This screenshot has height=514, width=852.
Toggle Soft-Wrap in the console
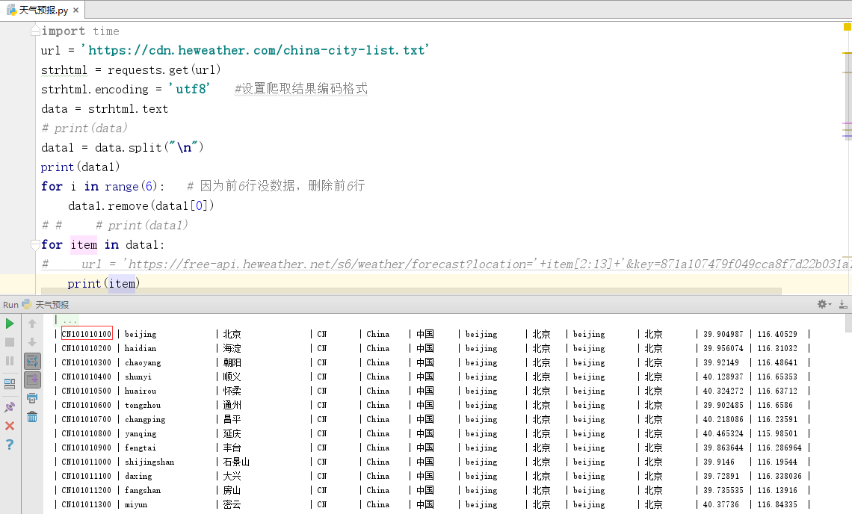point(32,361)
